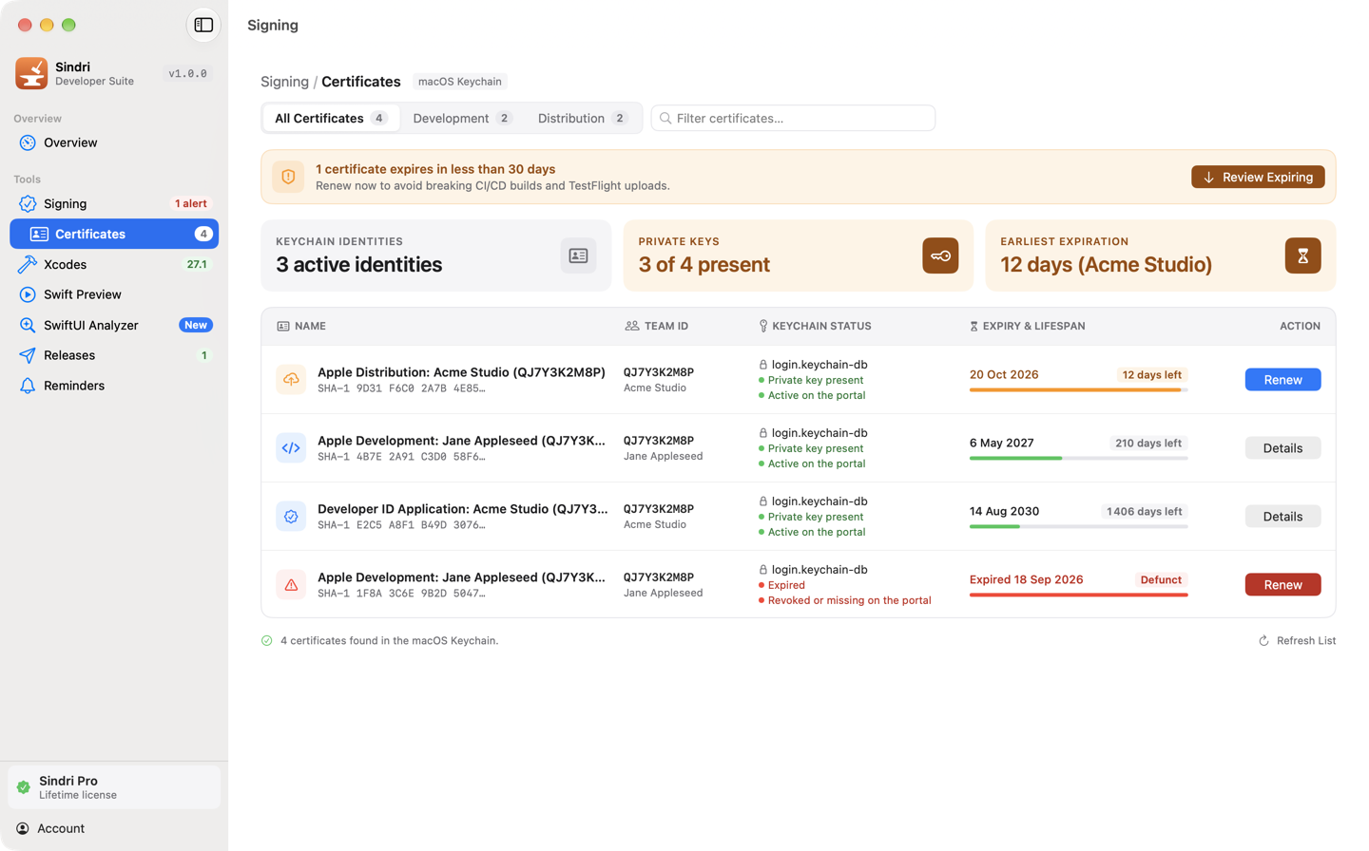Screen dimensions: 1369x851
Task: Click the Signing seal icon in sidebar
Action: (x=28, y=203)
